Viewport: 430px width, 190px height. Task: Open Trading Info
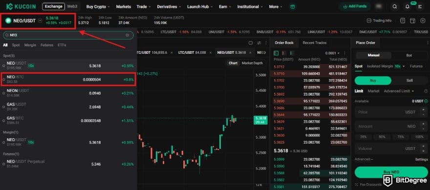pyautogui.click(x=379, y=21)
